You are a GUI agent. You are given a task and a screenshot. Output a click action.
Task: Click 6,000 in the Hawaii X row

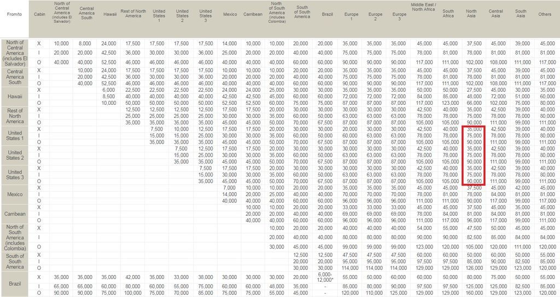pos(109,90)
